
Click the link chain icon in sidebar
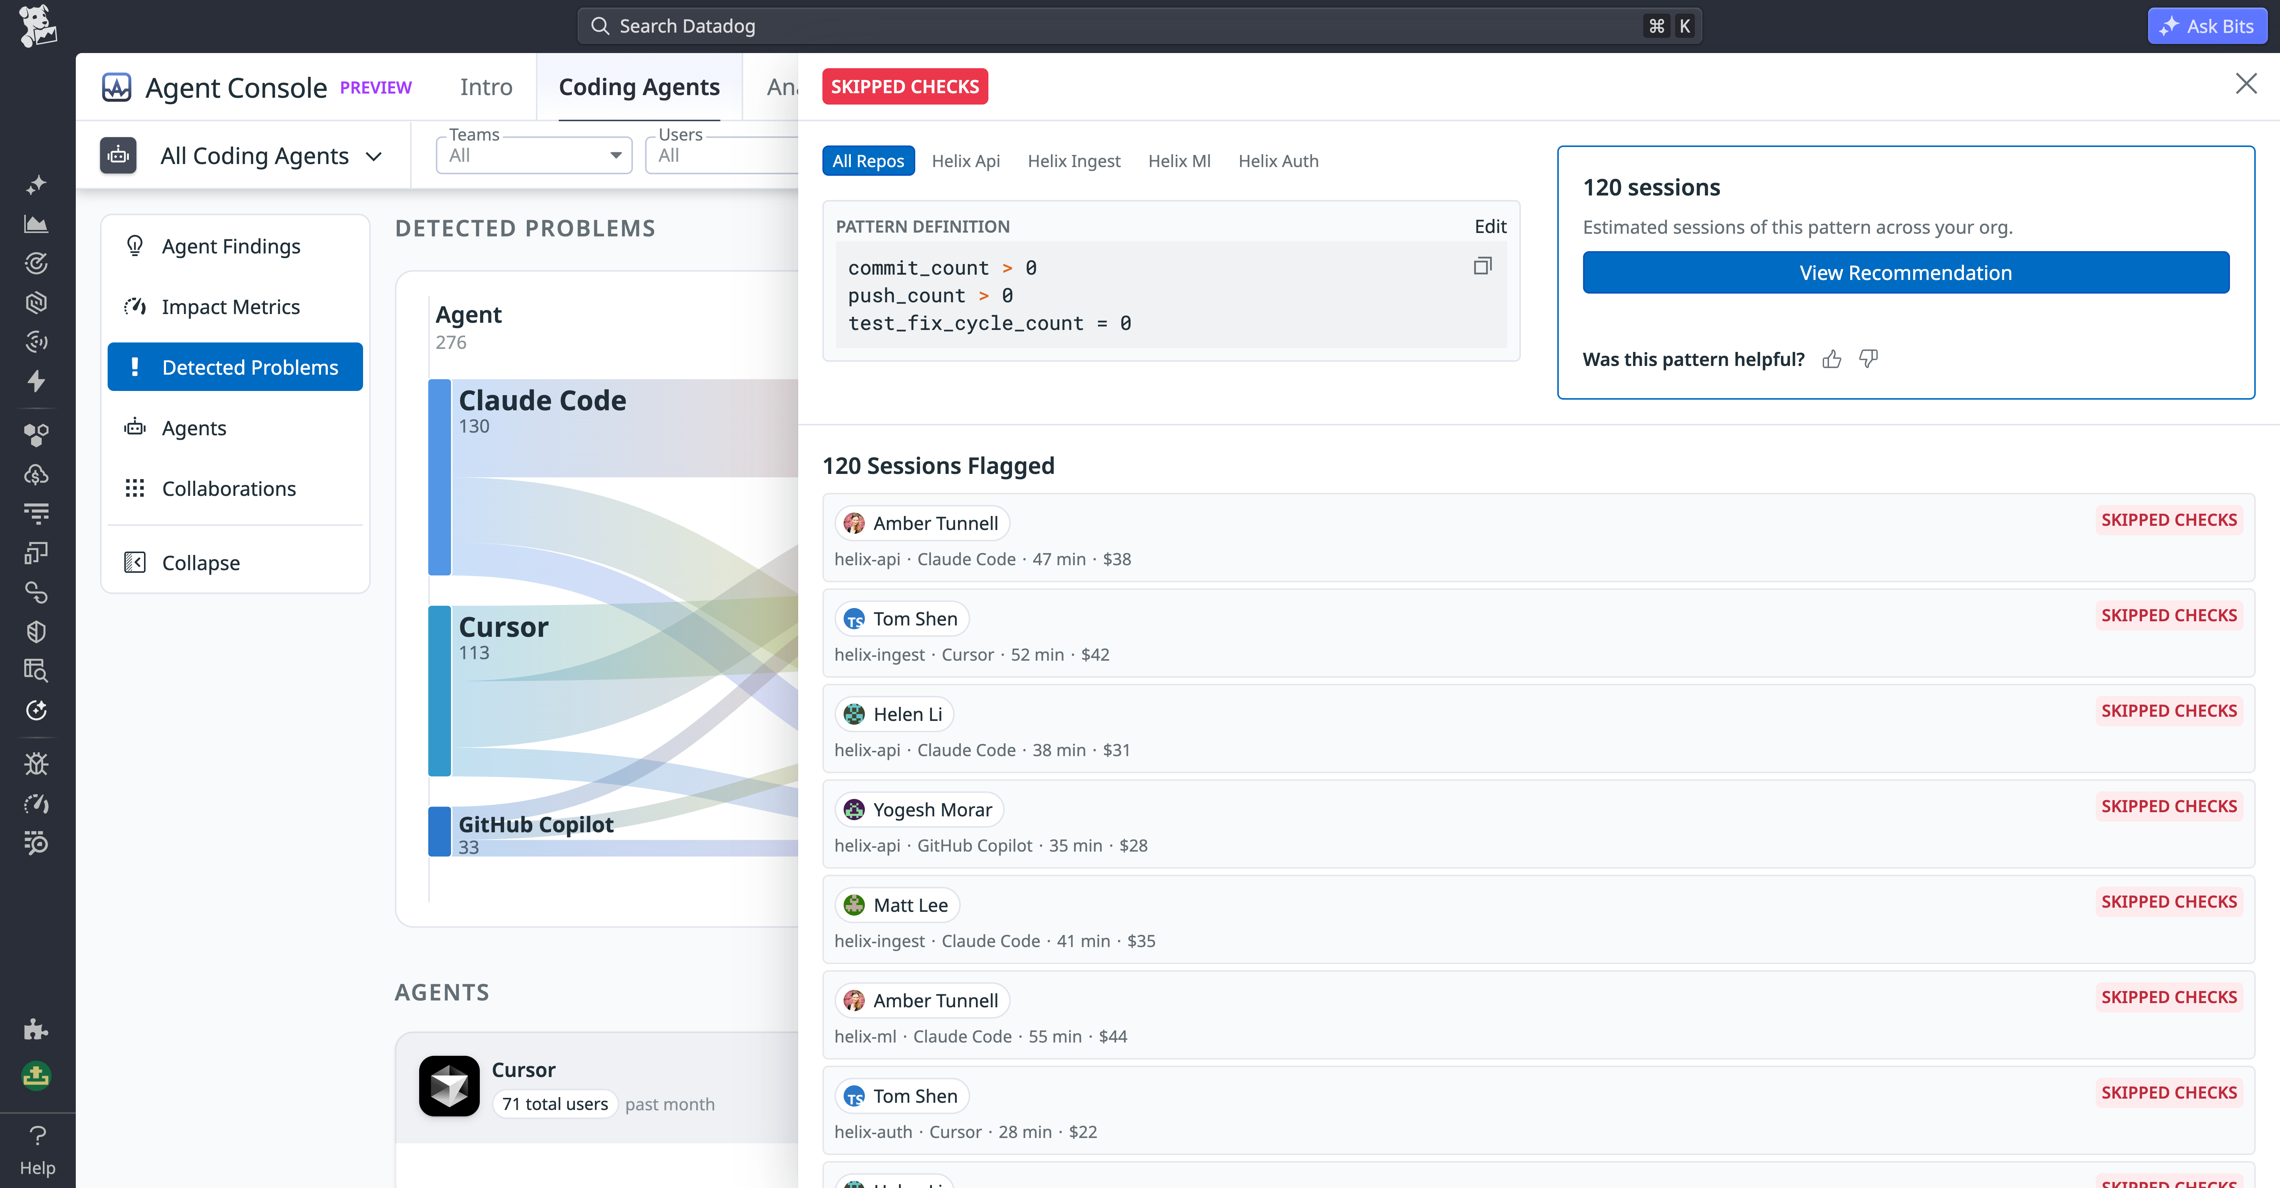pyautogui.click(x=36, y=592)
